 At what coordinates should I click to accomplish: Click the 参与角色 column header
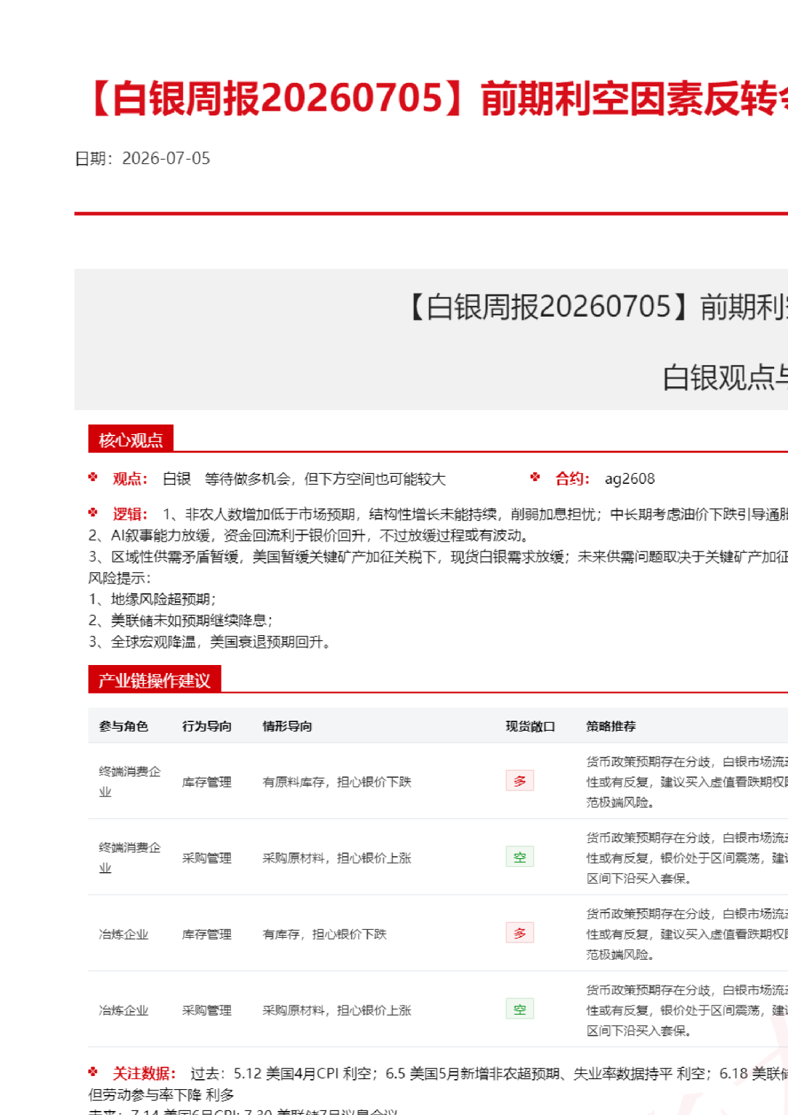(x=123, y=726)
